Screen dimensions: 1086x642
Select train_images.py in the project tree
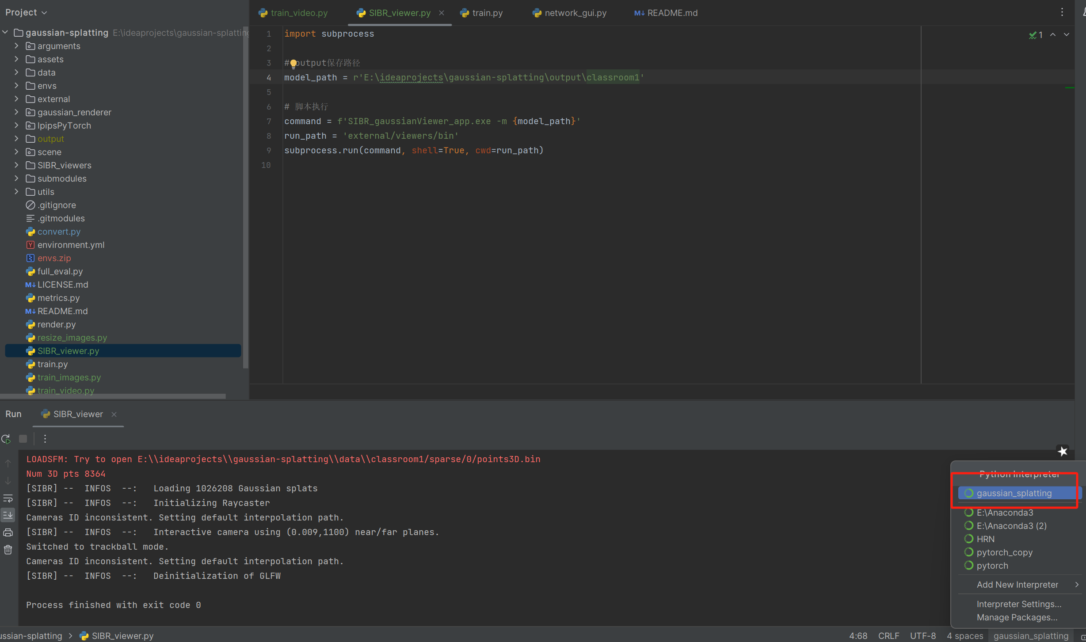(x=69, y=377)
